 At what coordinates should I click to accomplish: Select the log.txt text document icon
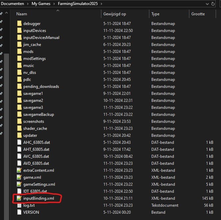pos(19,205)
